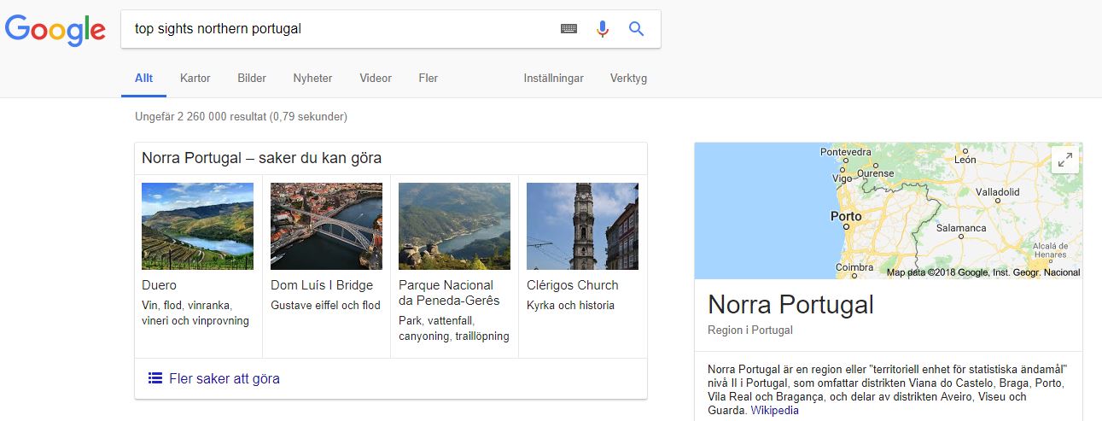
Task: Click the Norra Portugal knowledge panel heading
Action: pyautogui.click(x=791, y=305)
